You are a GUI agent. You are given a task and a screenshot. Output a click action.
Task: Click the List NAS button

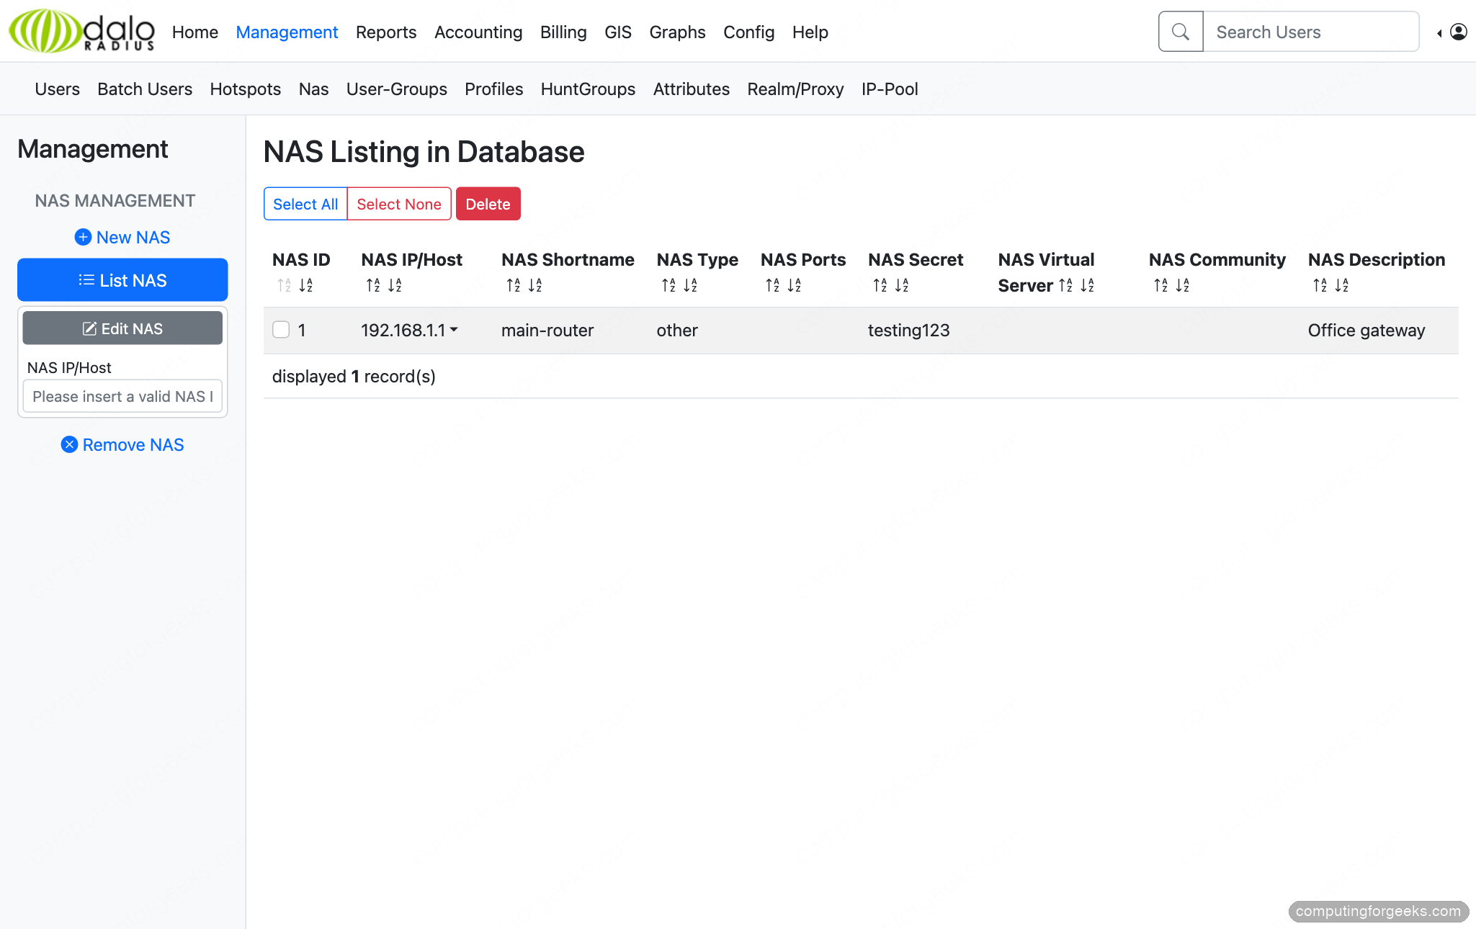(122, 280)
